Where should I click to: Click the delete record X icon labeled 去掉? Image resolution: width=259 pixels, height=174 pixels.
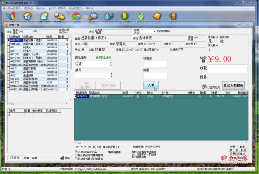point(93,147)
